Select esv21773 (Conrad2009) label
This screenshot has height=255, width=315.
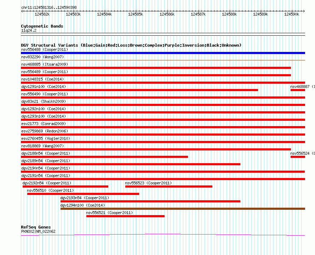[x=44, y=124]
